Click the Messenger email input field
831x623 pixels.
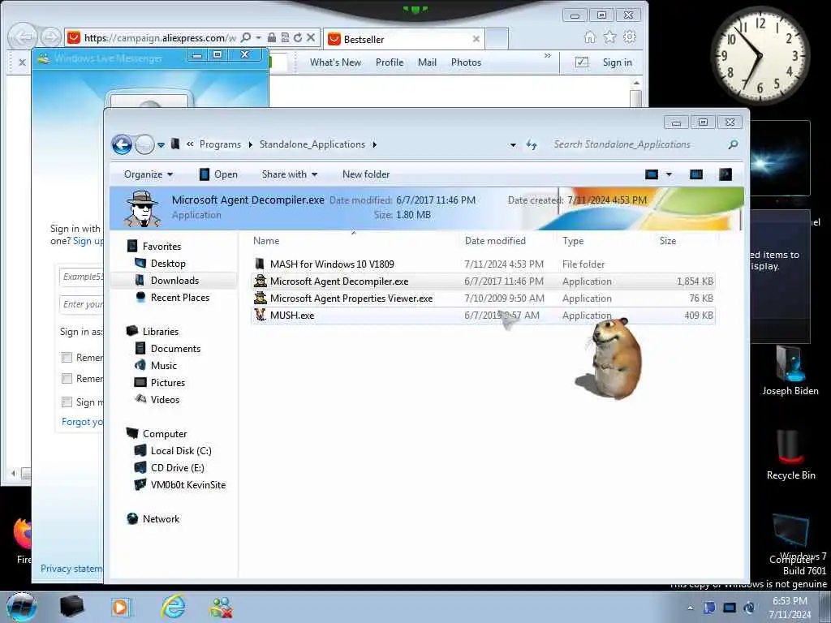click(82, 277)
